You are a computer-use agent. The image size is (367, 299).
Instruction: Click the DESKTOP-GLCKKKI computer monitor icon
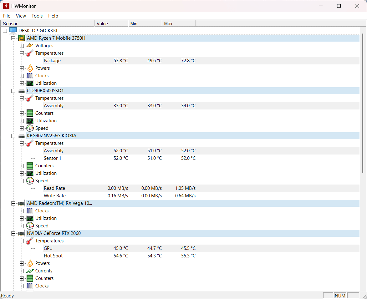[x=13, y=30]
